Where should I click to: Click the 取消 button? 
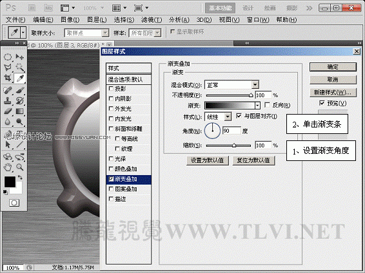[333, 80]
